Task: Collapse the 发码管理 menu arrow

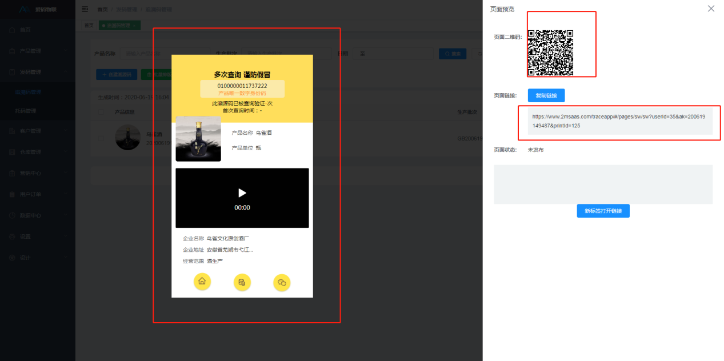Action: [66, 72]
